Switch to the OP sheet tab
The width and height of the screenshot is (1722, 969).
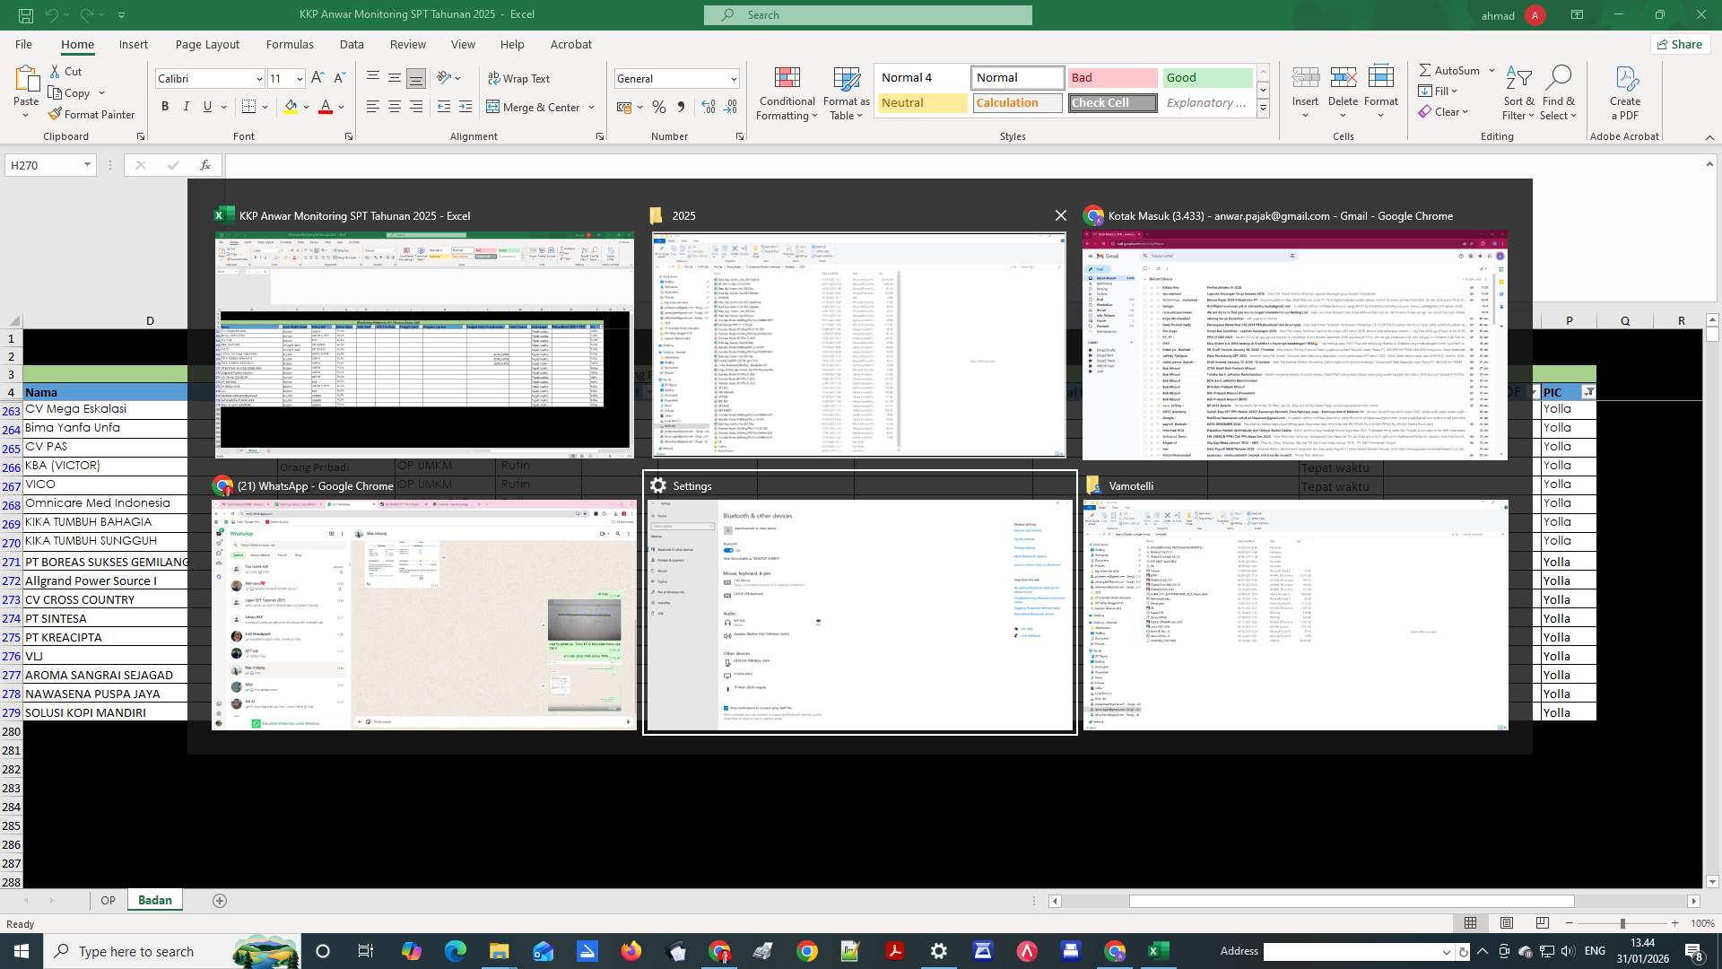coord(108,900)
